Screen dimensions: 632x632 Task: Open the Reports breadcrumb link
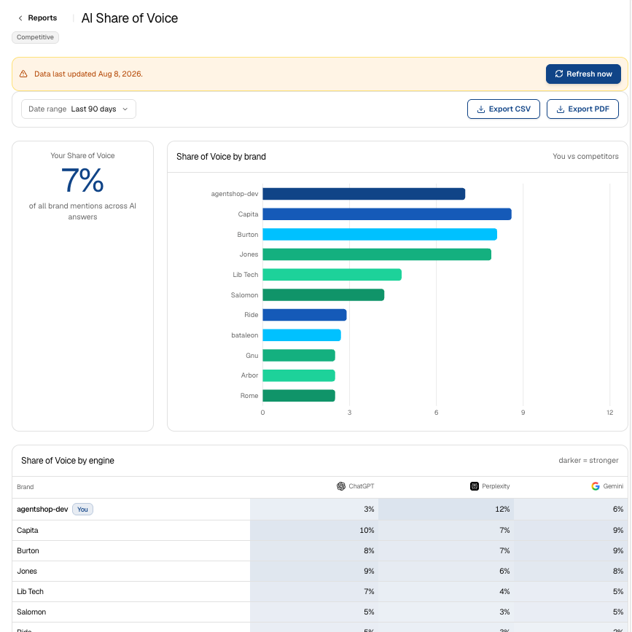point(42,18)
